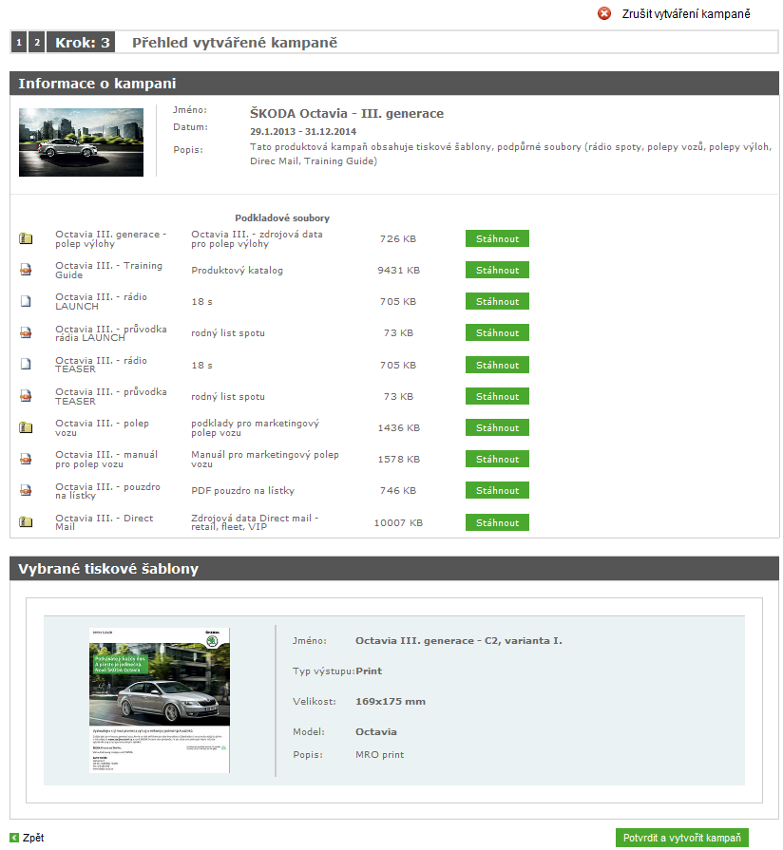This screenshot has height=850, width=783.
Task: Click PDF icon for Training Guide row
Action: [x=26, y=270]
